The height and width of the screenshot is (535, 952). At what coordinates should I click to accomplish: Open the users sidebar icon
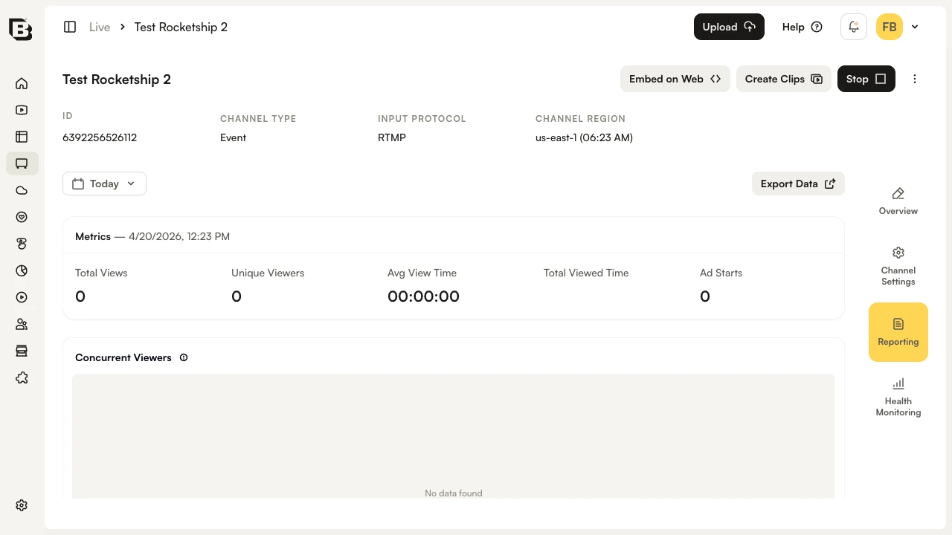coord(22,324)
